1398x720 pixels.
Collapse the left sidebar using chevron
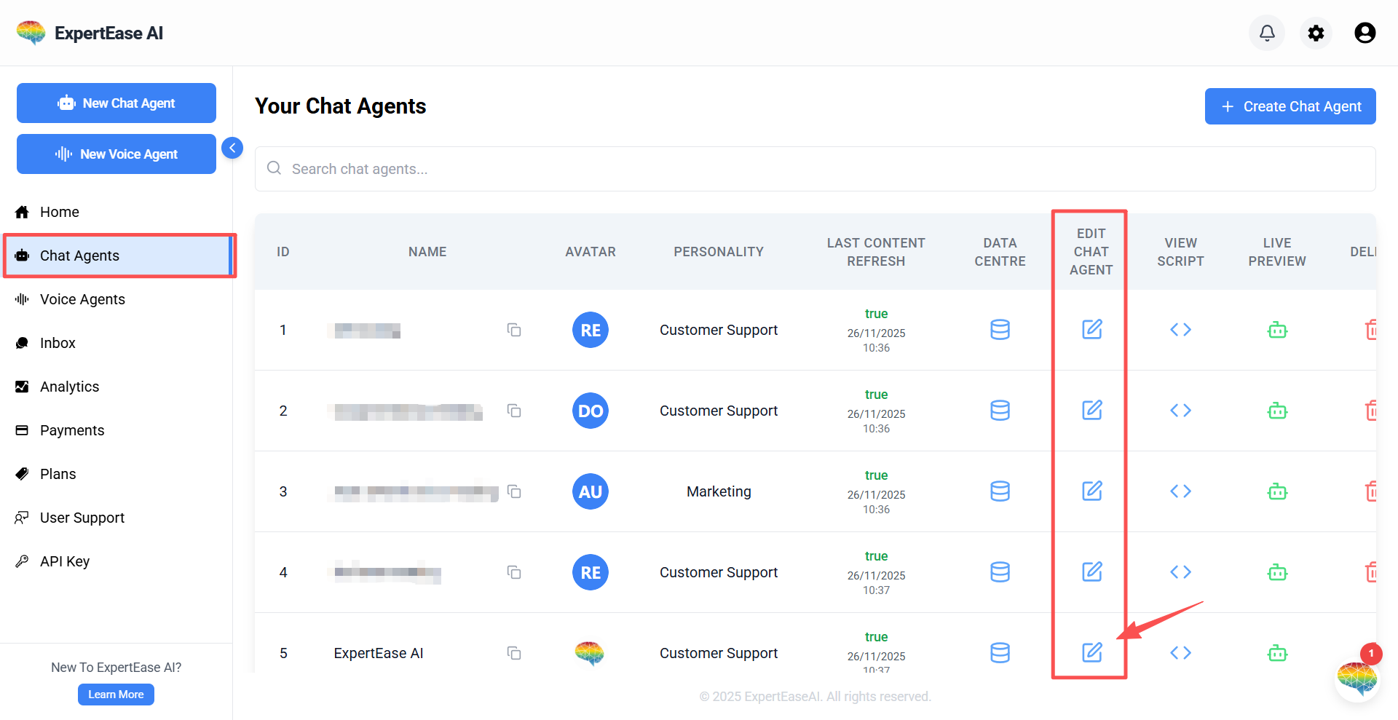click(x=232, y=148)
